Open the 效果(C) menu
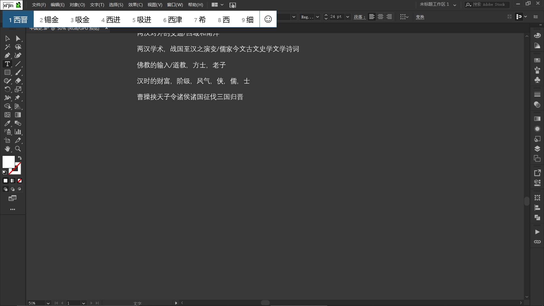 (x=135, y=5)
